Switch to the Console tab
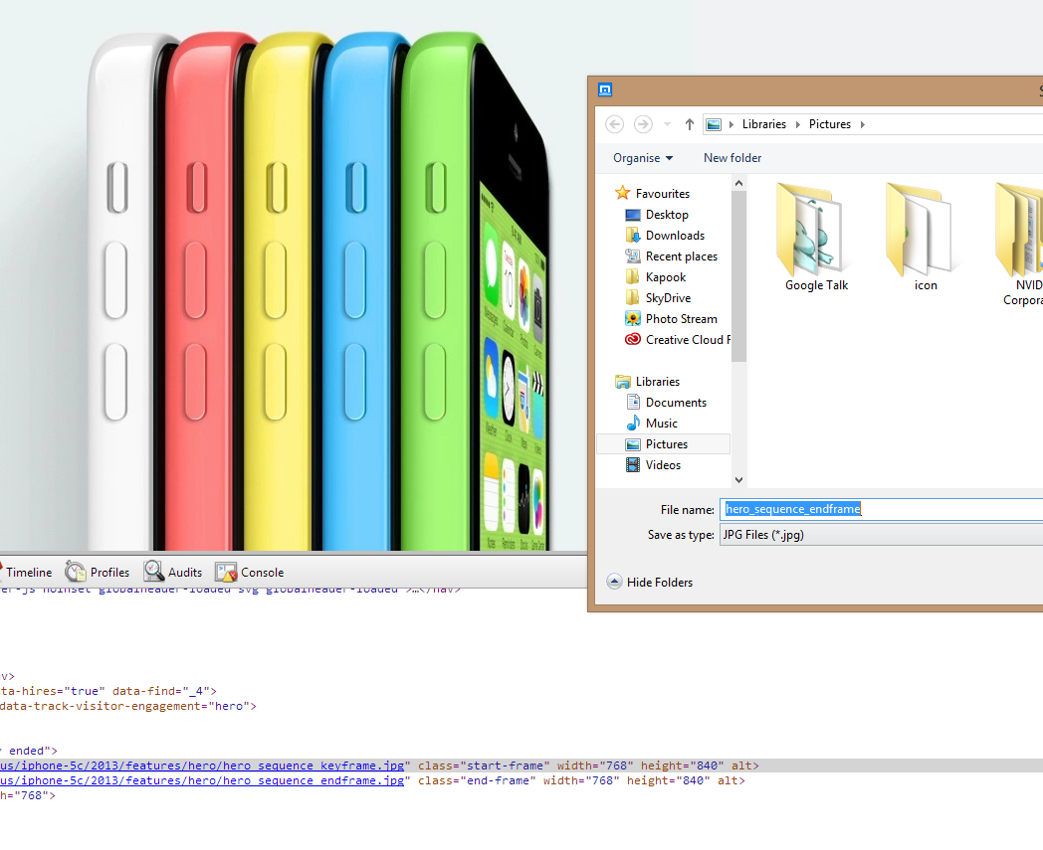Image resolution: width=1043 pixels, height=850 pixels. (x=250, y=573)
